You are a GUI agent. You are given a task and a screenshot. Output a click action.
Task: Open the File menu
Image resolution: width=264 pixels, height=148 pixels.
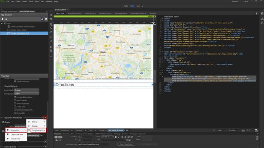[x=8, y=2]
